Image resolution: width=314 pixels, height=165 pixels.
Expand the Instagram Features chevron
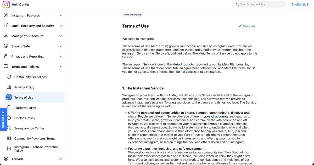61,15
